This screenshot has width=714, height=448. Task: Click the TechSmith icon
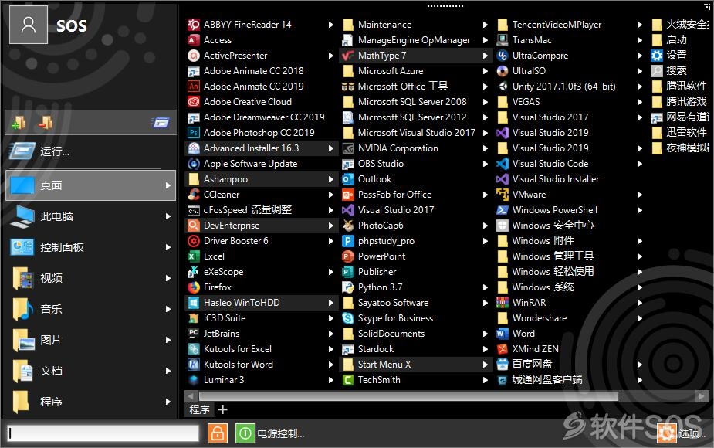[x=348, y=380]
